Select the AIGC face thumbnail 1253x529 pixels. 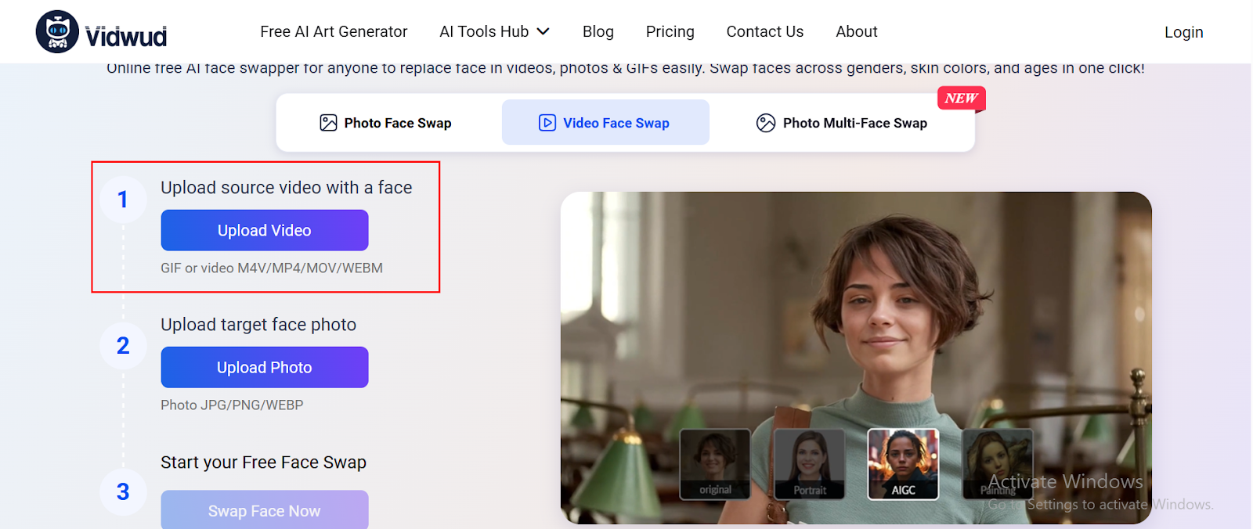[x=903, y=464]
